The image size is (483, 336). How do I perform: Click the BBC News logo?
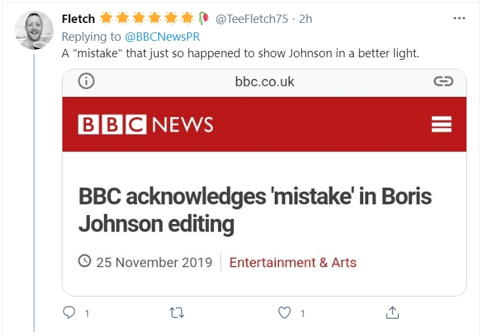tap(145, 124)
